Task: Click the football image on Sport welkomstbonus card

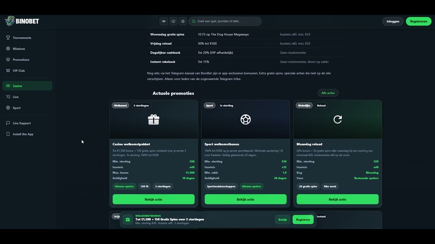Action: pos(246,119)
